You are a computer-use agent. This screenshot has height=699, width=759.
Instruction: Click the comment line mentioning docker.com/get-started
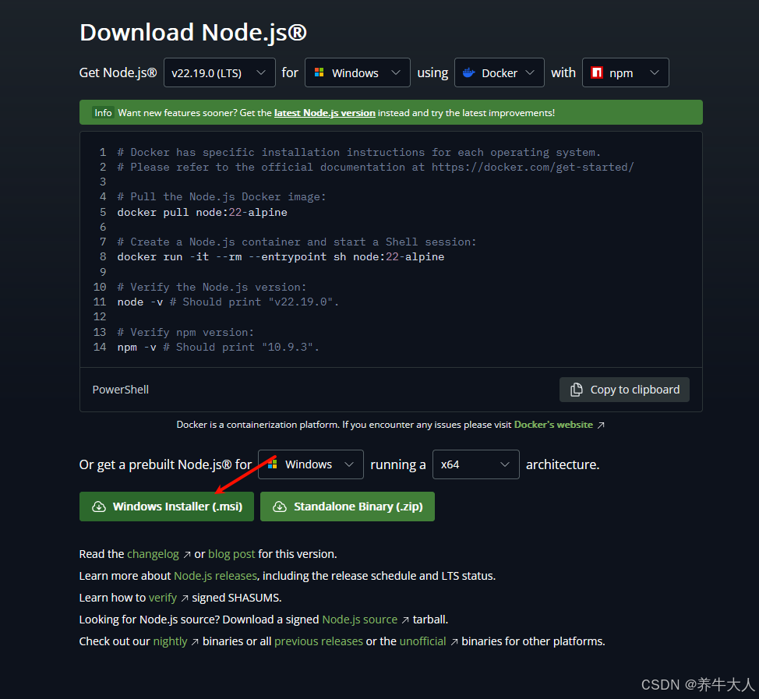click(x=376, y=167)
